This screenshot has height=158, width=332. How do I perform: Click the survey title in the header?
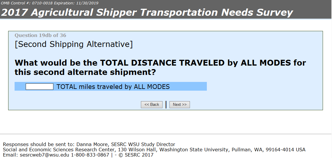coord(147,12)
